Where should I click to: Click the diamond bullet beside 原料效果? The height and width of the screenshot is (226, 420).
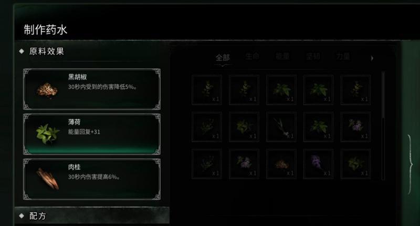[x=22, y=51]
